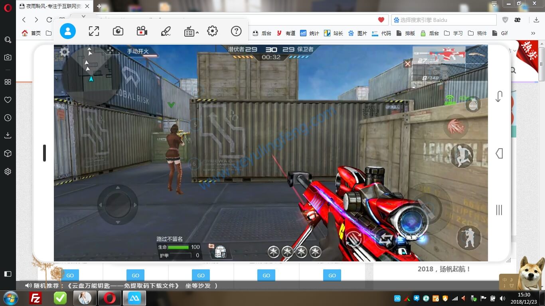Bookmark page with heart icon
Screen dimensions: 545x306
pos(381,20)
